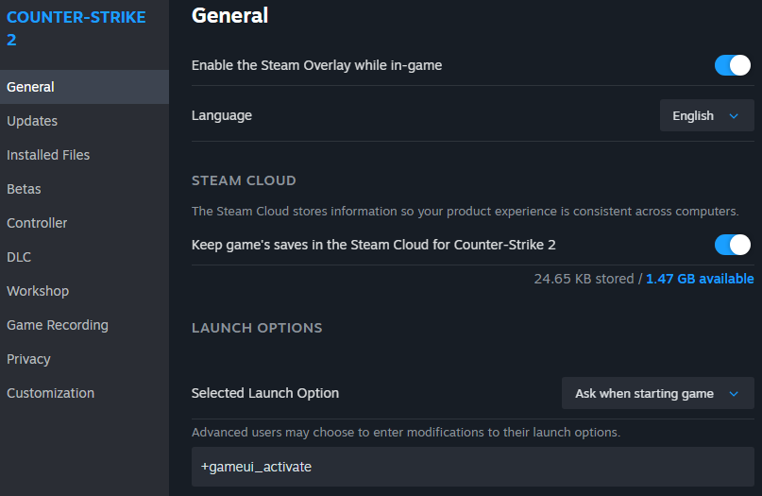Toggle the Steam Overlay while in-game switch
Screen dimensions: 762x496
(x=732, y=65)
